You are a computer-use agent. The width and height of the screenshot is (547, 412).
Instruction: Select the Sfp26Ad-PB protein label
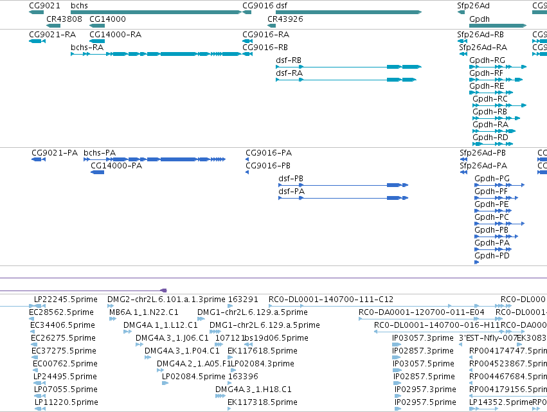483,153
